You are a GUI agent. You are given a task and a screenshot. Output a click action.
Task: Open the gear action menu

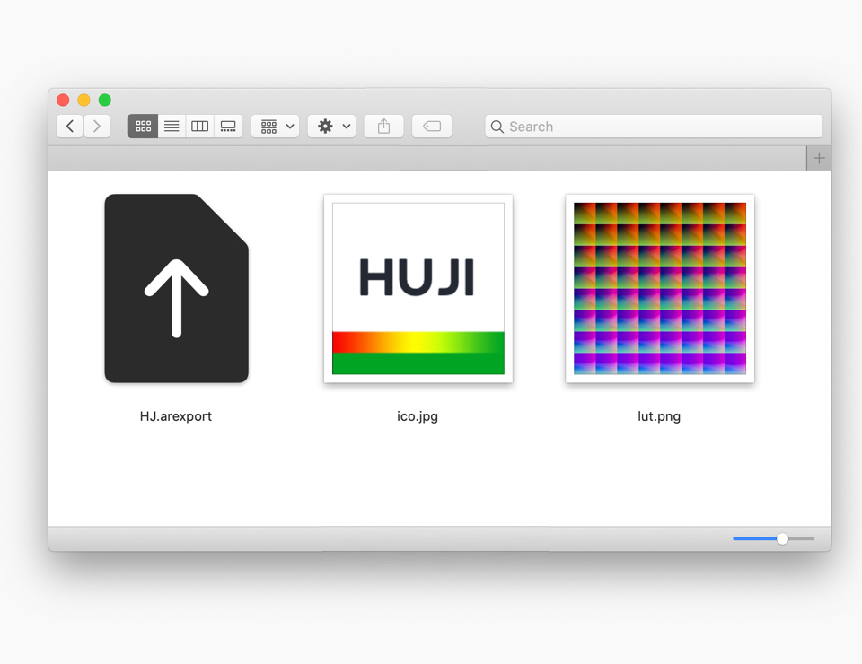coord(331,127)
